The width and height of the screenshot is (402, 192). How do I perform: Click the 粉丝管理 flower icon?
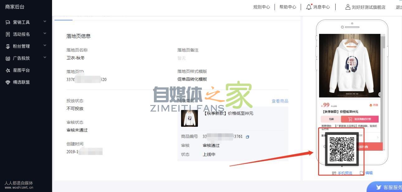[x=8, y=46]
